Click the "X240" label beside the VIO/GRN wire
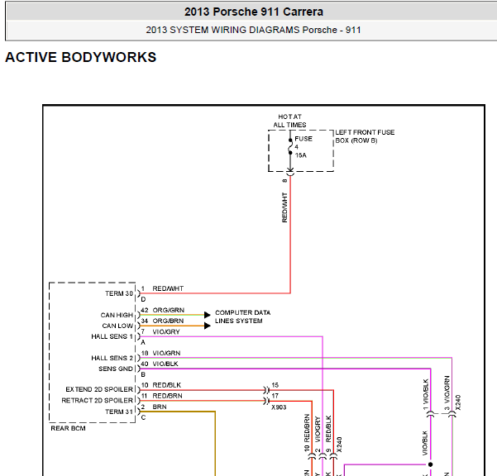 click(x=457, y=402)
